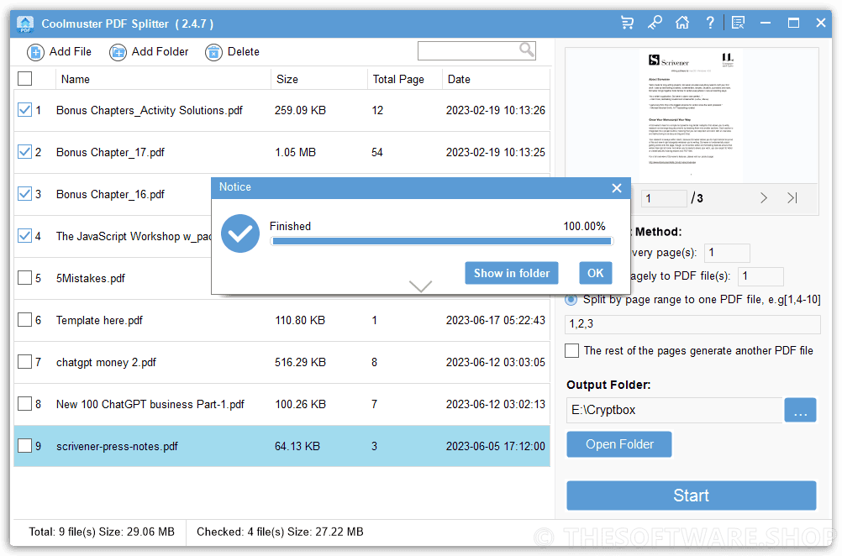Click the finished progress bar
Image resolution: width=842 pixels, height=556 pixels.
[442, 242]
